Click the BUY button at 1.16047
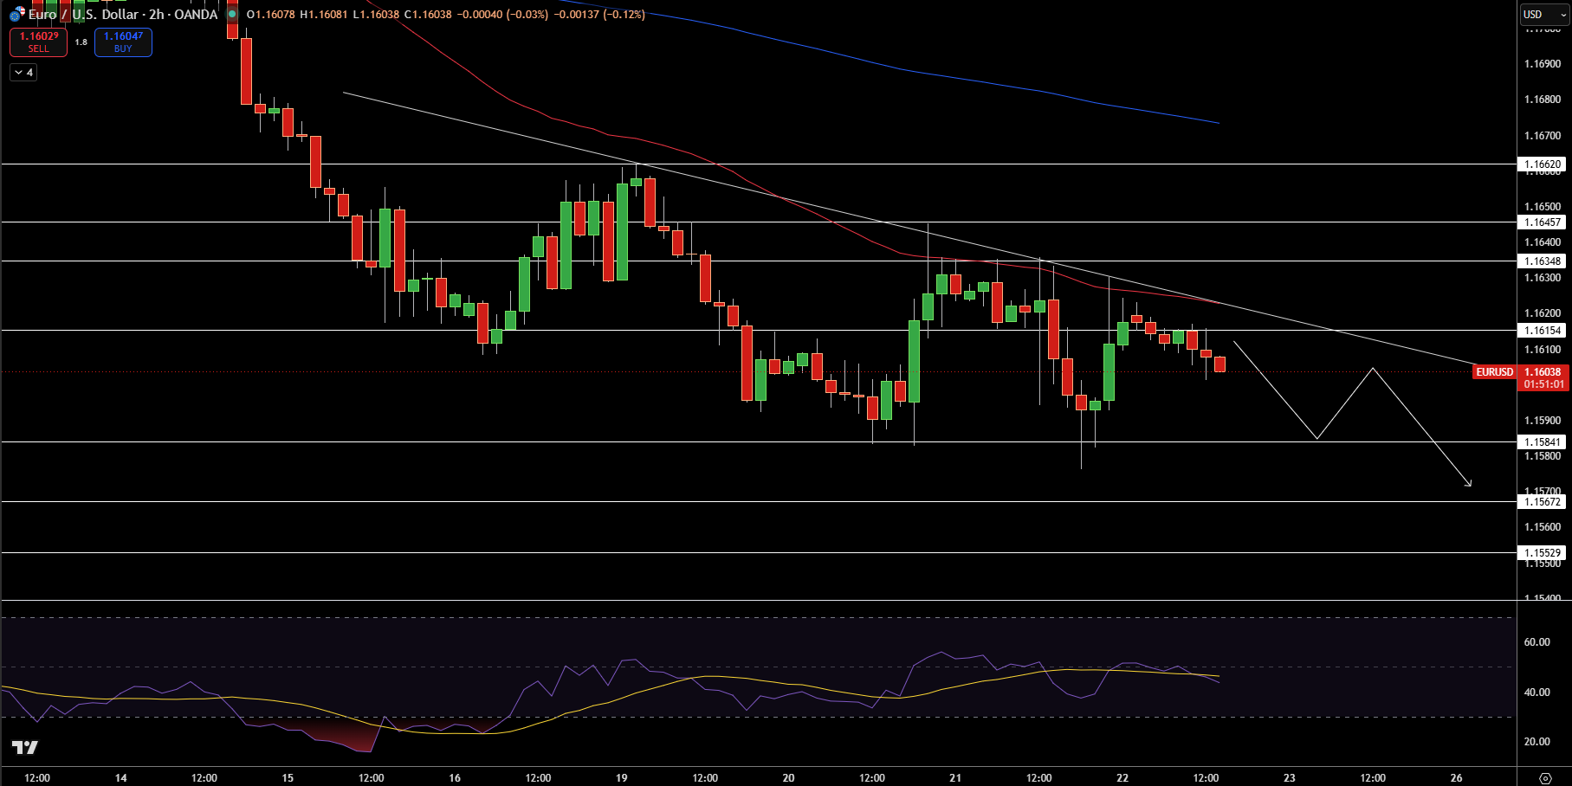Viewport: 1572px width, 786px height. [123, 42]
